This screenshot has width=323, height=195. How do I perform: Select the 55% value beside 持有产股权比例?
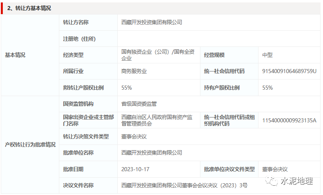[267, 88]
